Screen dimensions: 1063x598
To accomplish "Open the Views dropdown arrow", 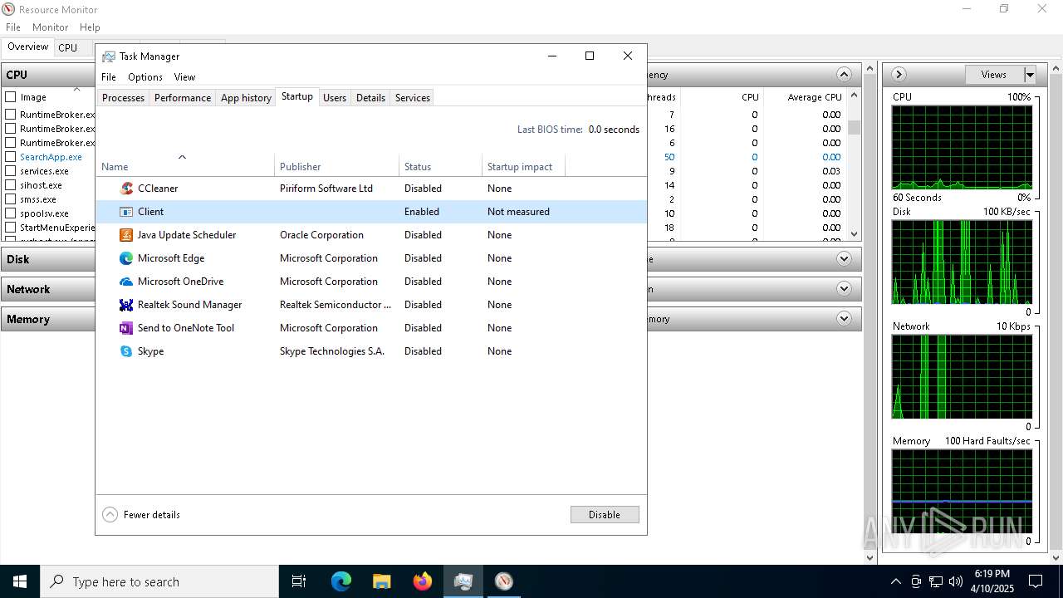I will tap(1030, 75).
